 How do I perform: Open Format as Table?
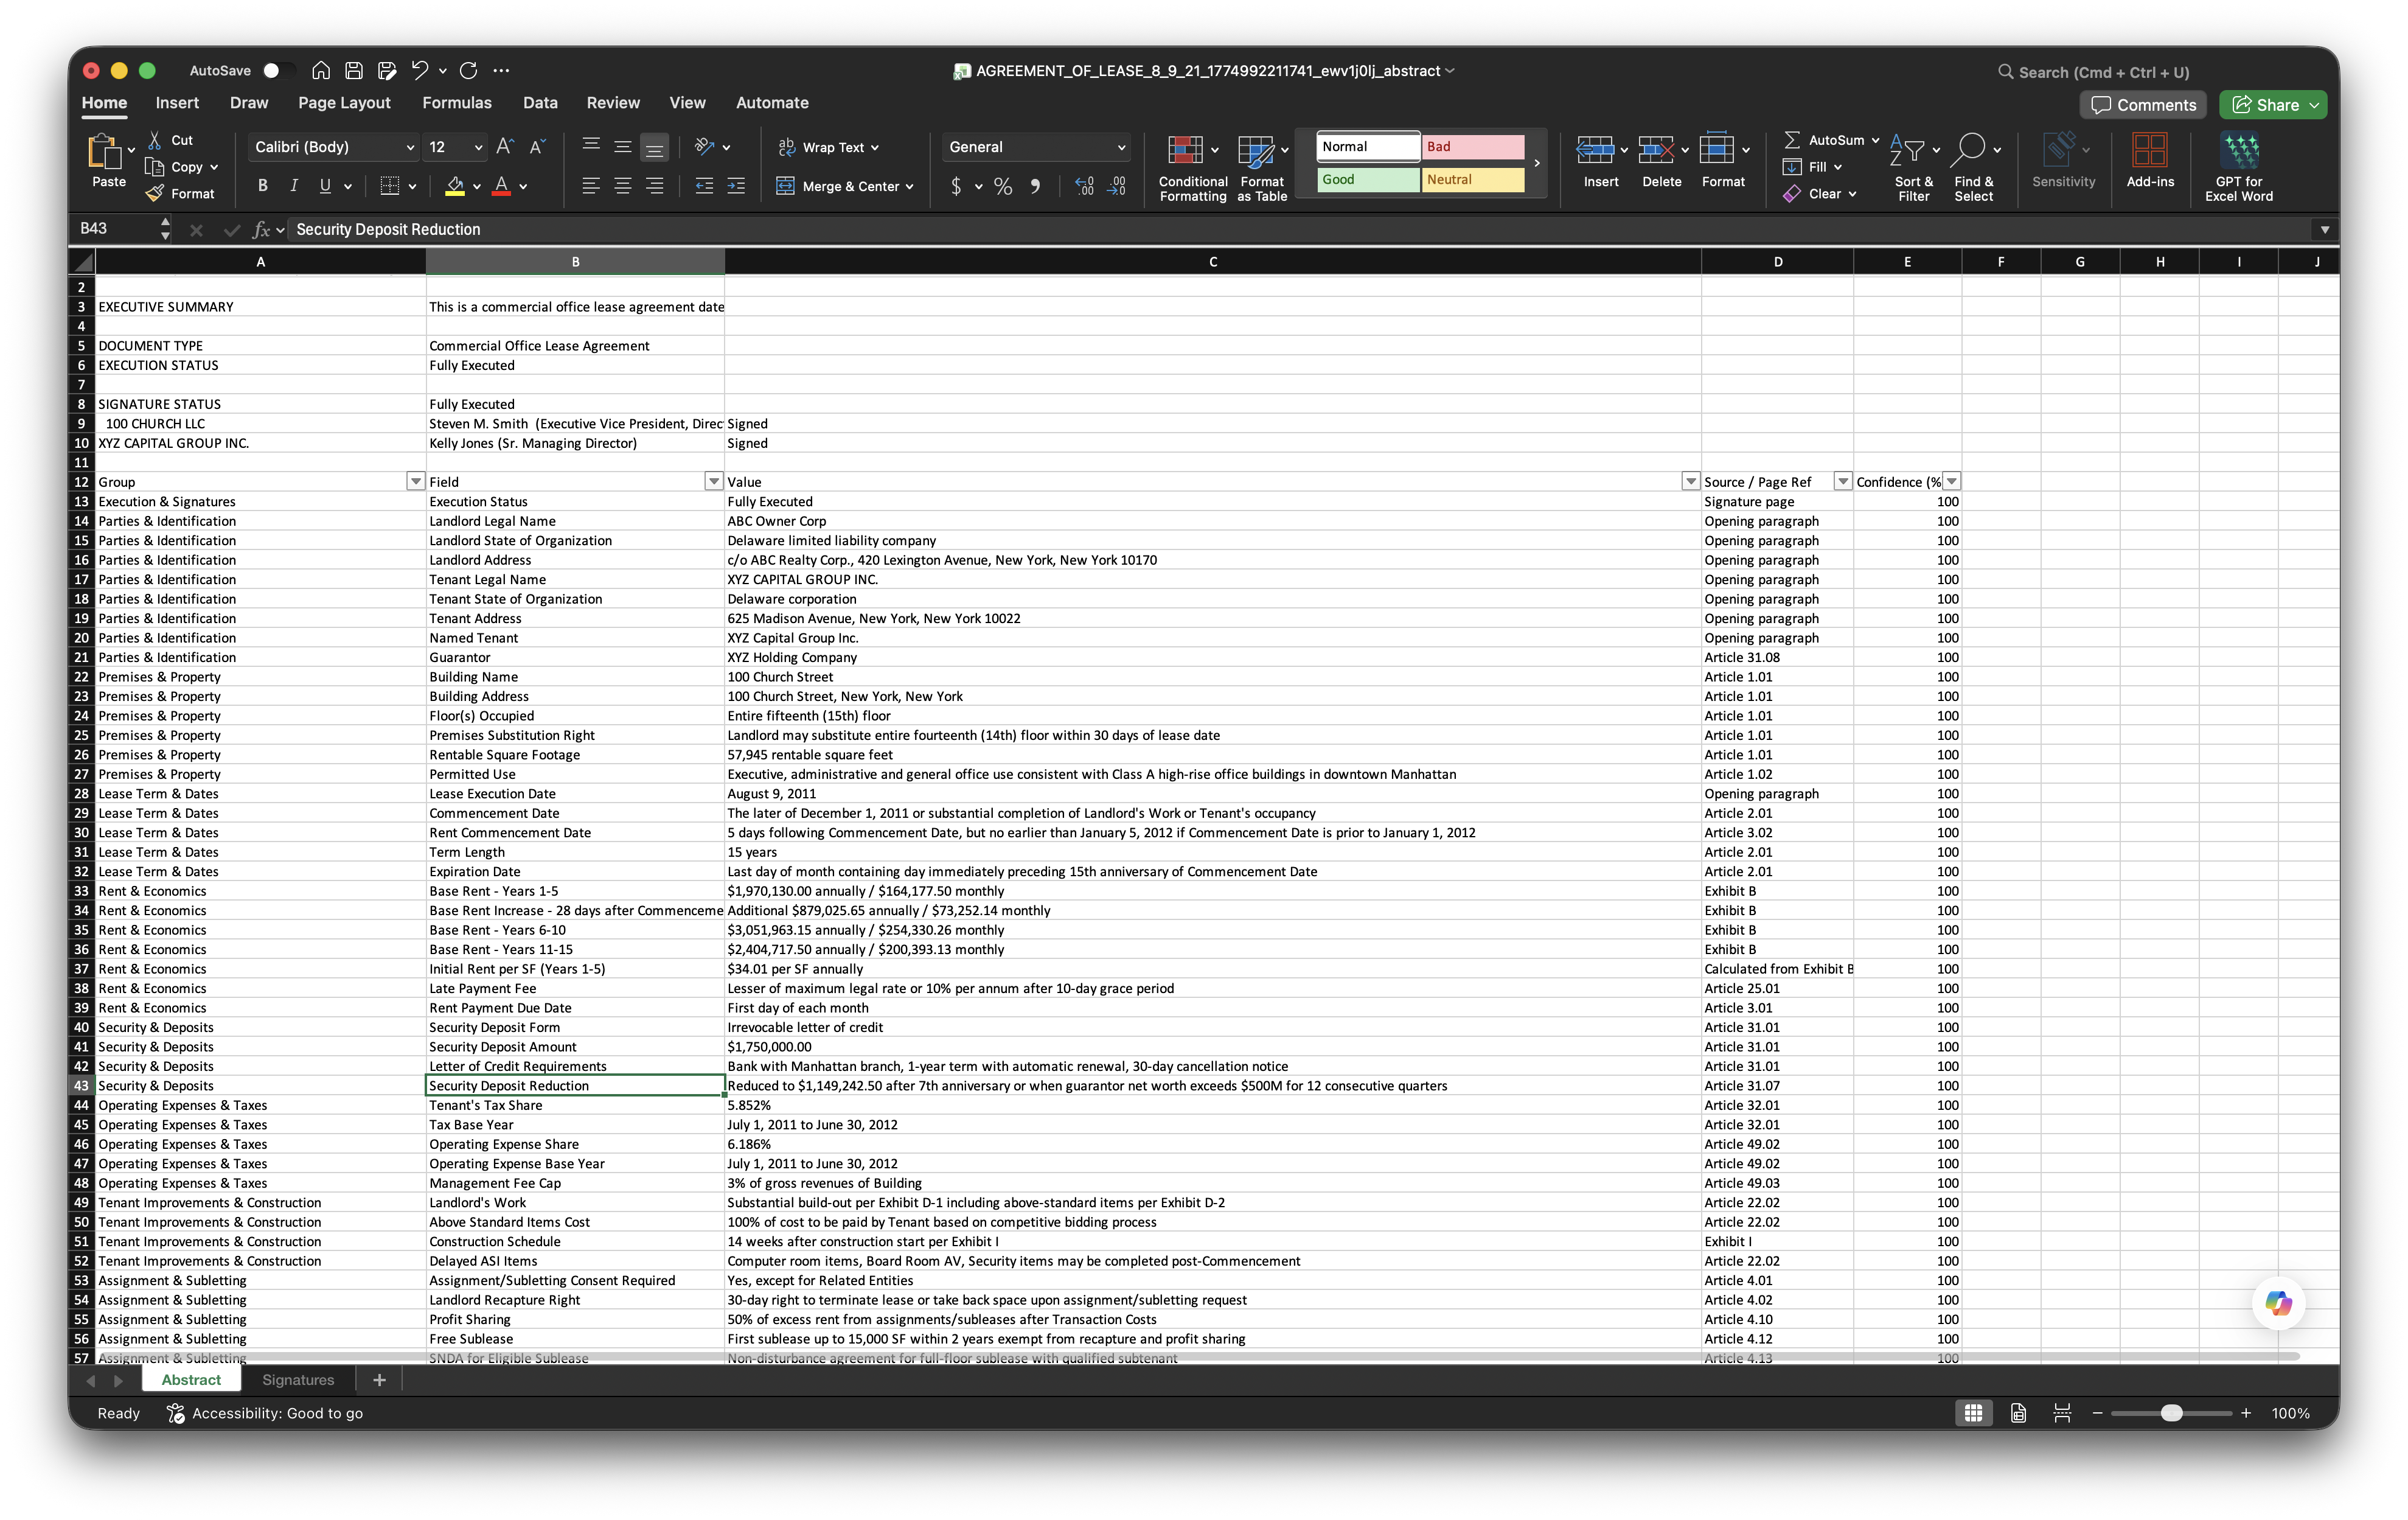[1262, 168]
